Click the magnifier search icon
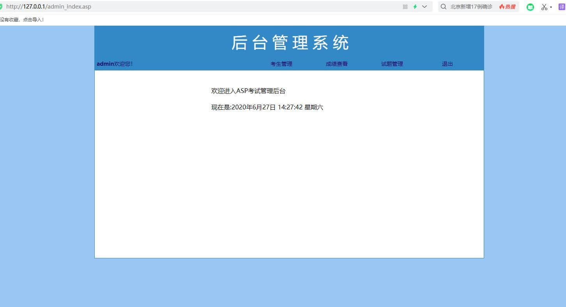The height and width of the screenshot is (307, 566). pos(443,7)
